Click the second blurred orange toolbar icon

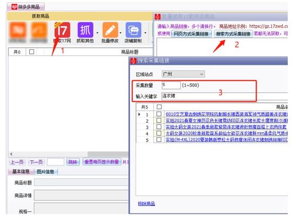click(x=39, y=30)
